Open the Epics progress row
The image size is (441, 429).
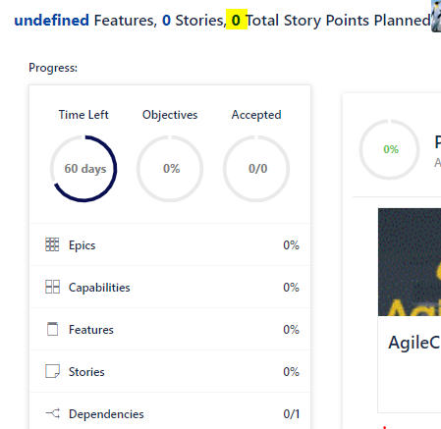click(x=170, y=244)
